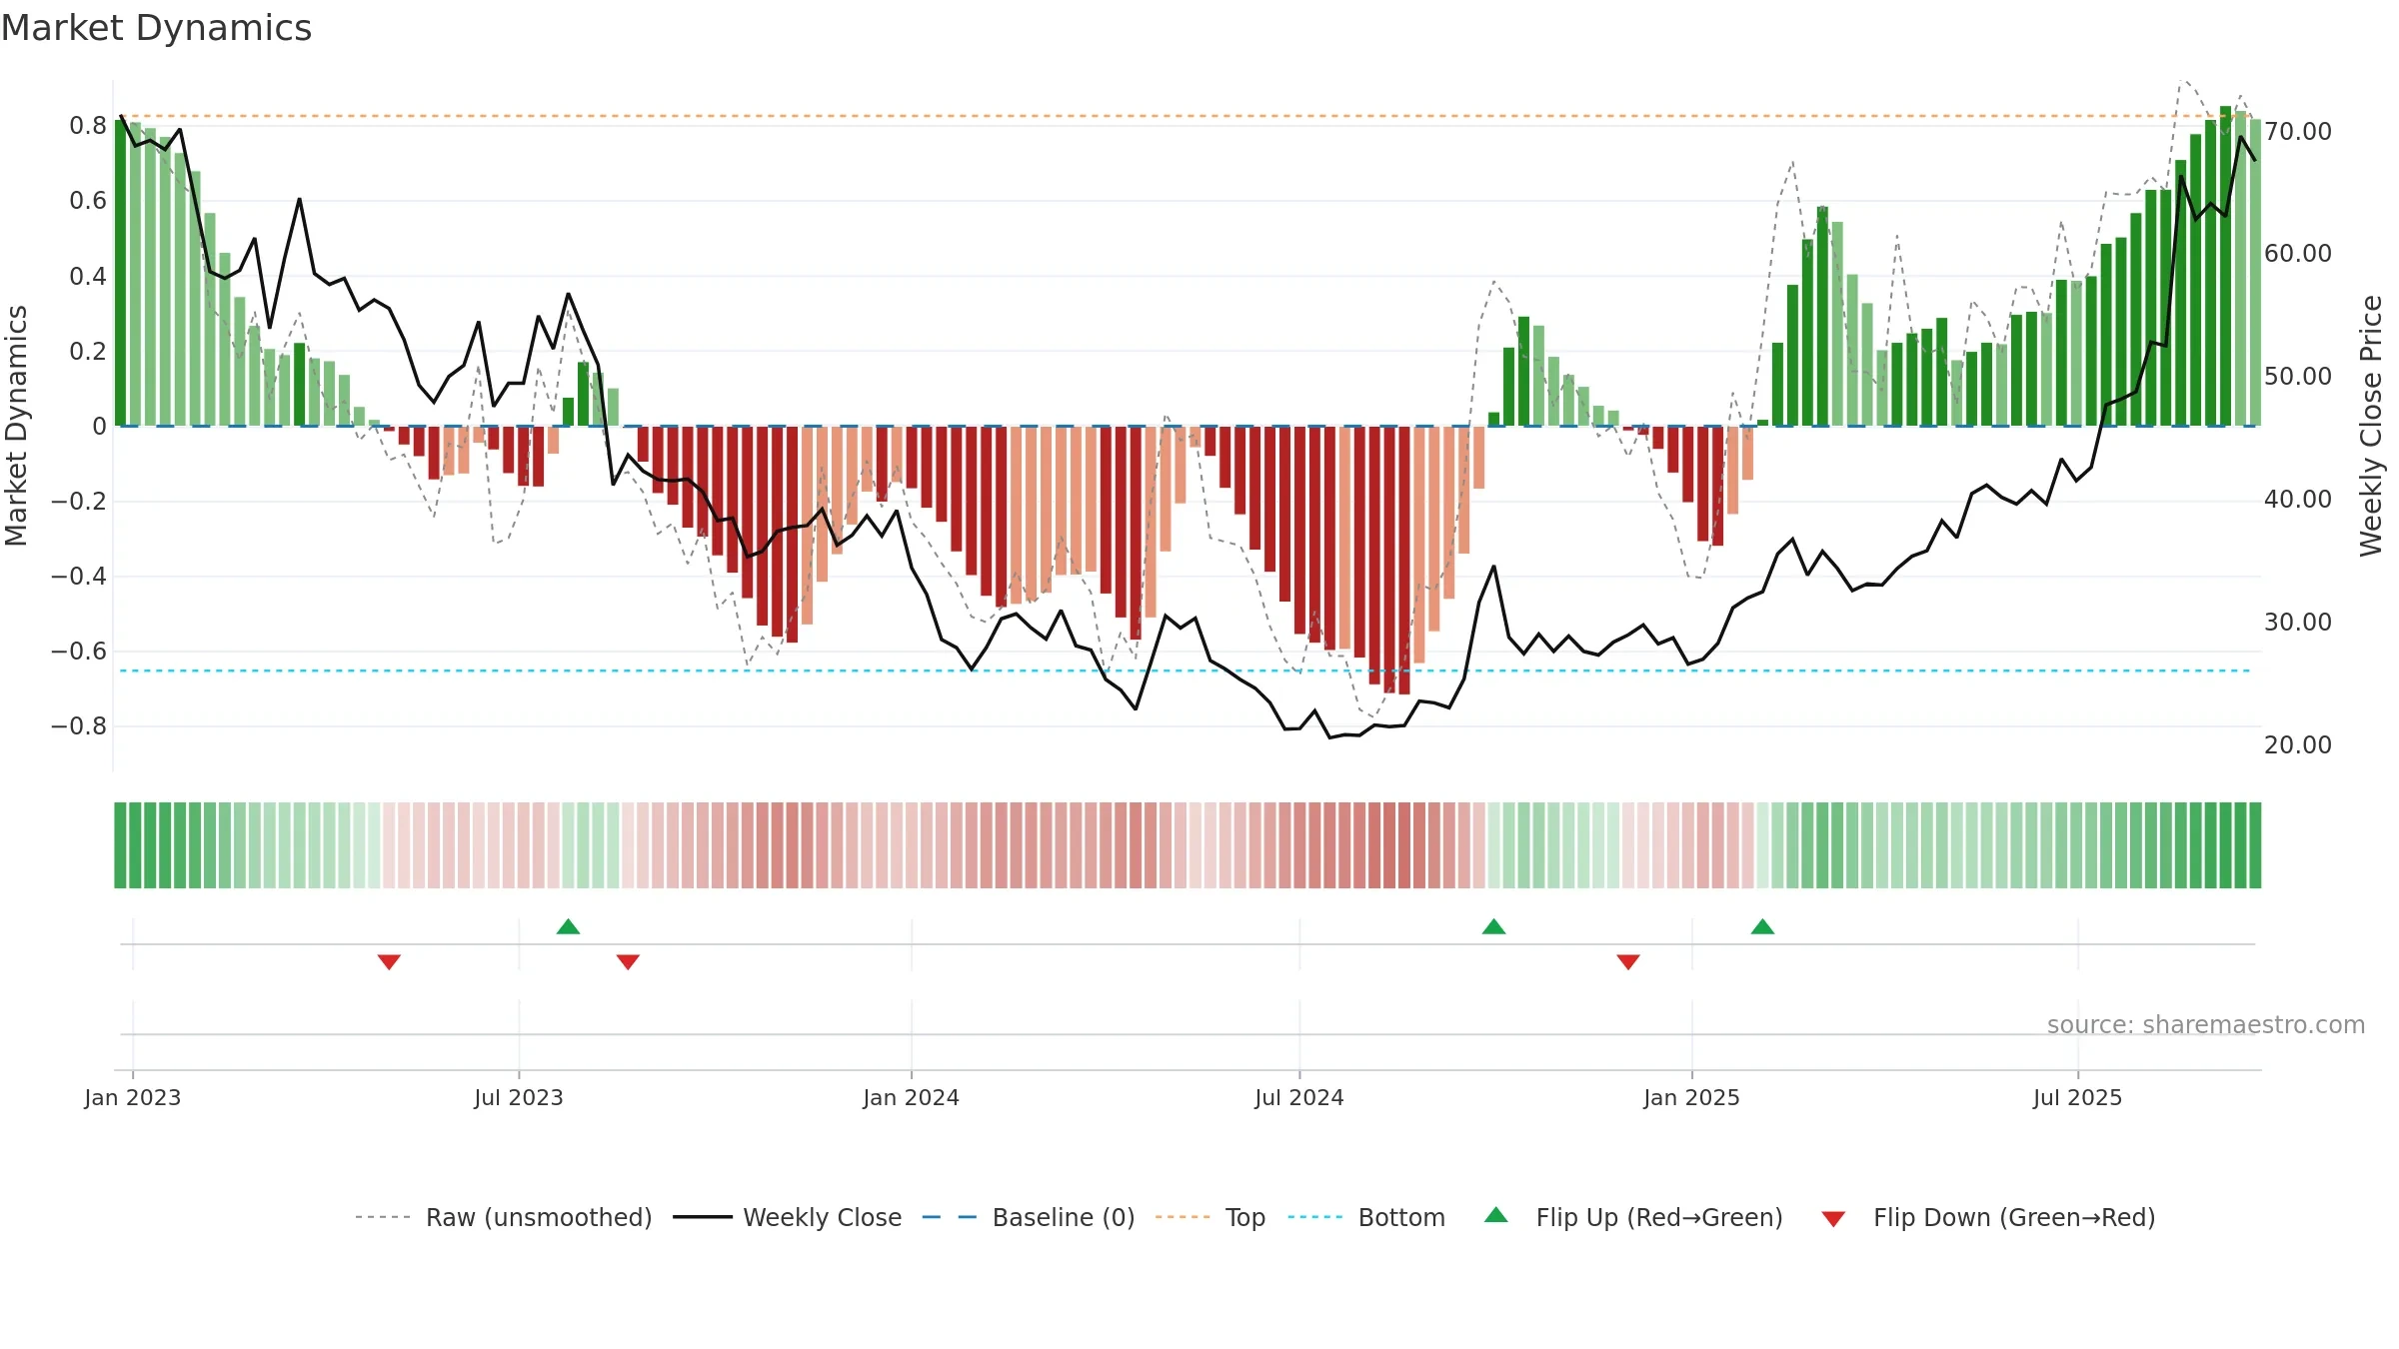The width and height of the screenshot is (2399, 1349).
Task: Click the green flip-up triangle after Jan 2025
Action: click(x=1762, y=926)
